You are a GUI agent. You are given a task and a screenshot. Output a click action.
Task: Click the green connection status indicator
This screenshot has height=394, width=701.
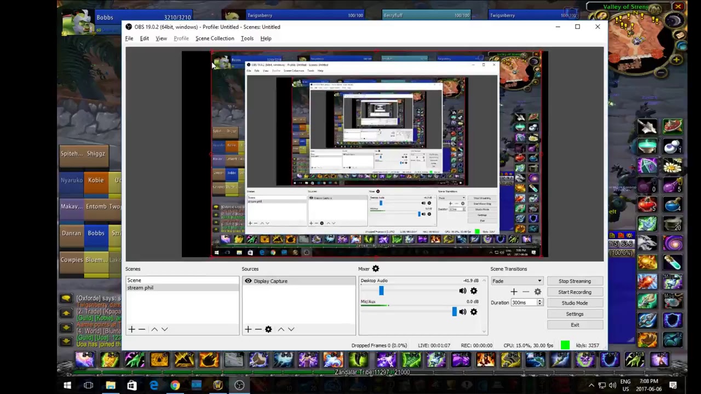coord(565,345)
